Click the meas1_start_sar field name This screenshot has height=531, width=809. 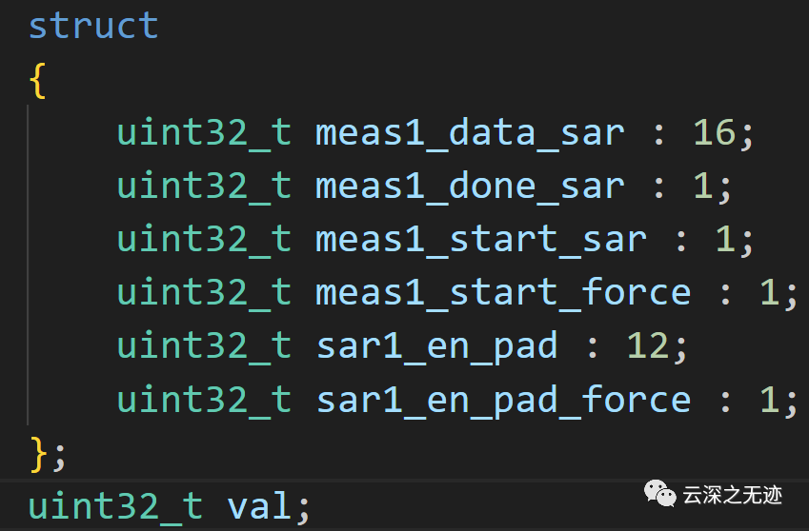pos(481,240)
